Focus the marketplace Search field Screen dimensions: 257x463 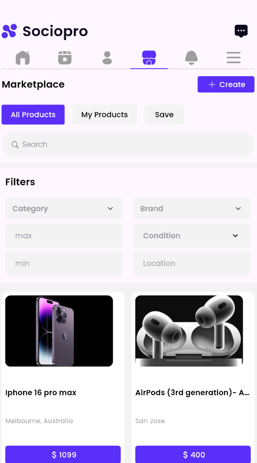(128, 144)
